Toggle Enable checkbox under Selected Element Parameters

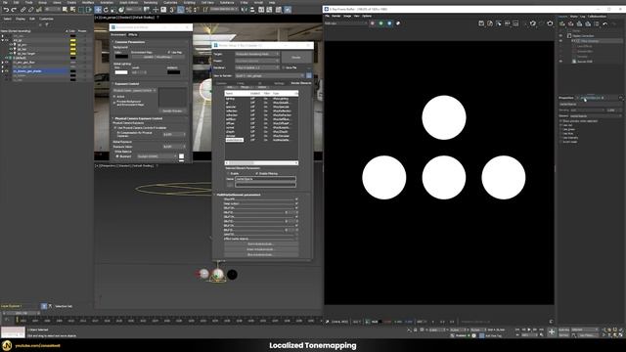(x=228, y=174)
